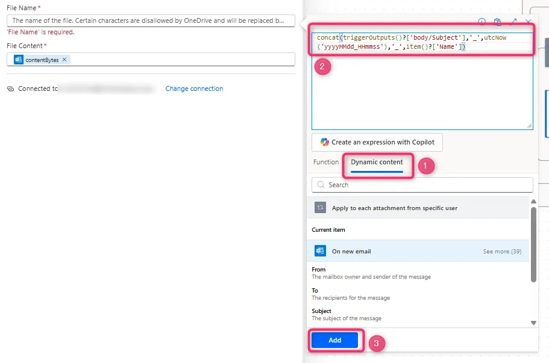Click the Outlook icon beside On new email
Viewport: 549px width, 363px height.
320,251
